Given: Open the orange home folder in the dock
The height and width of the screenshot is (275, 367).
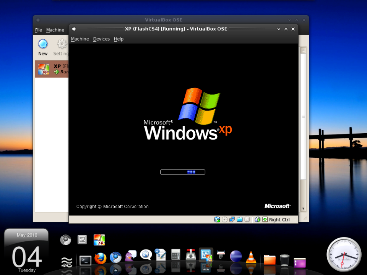Looking at the screenshot, I should [x=270, y=260].
